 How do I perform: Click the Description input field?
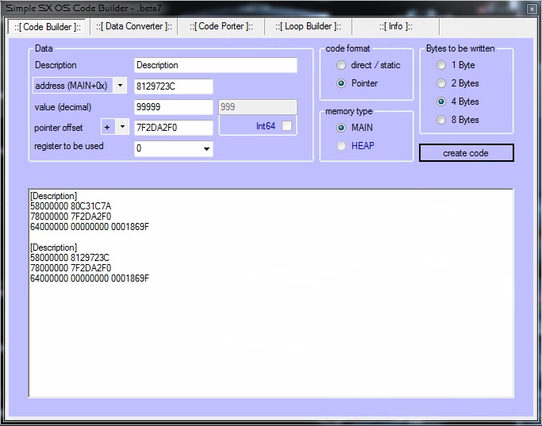[x=216, y=65]
